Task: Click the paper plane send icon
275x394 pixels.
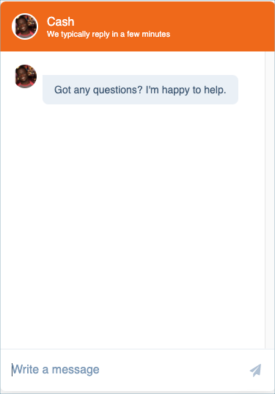Action: tap(255, 370)
